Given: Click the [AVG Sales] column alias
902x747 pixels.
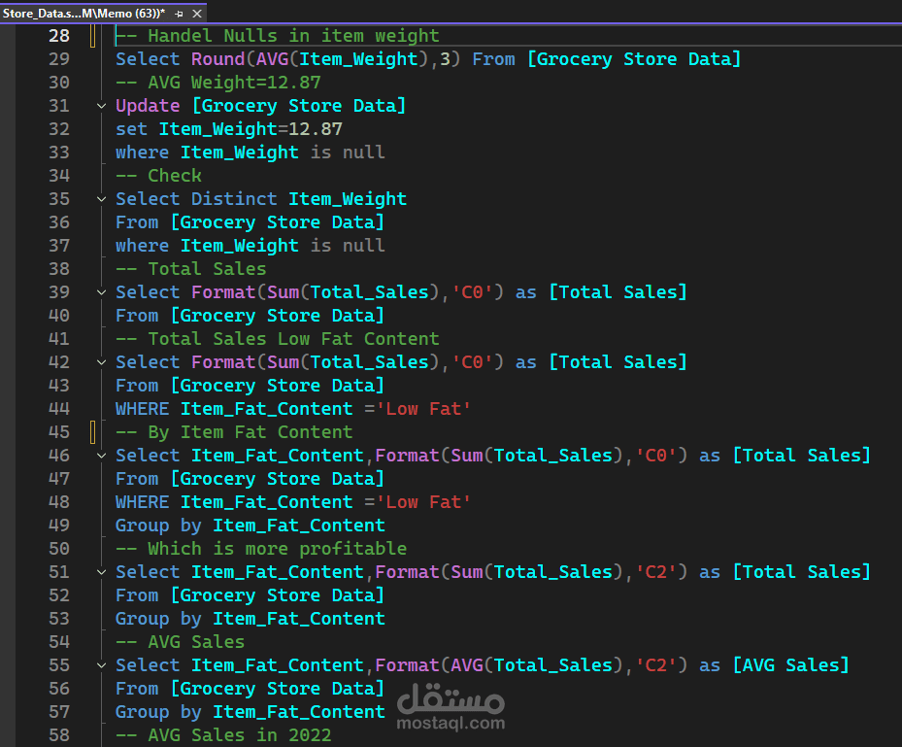Looking at the screenshot, I should tap(790, 665).
